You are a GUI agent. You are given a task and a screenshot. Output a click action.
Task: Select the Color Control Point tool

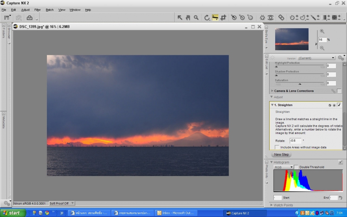click(262, 17)
